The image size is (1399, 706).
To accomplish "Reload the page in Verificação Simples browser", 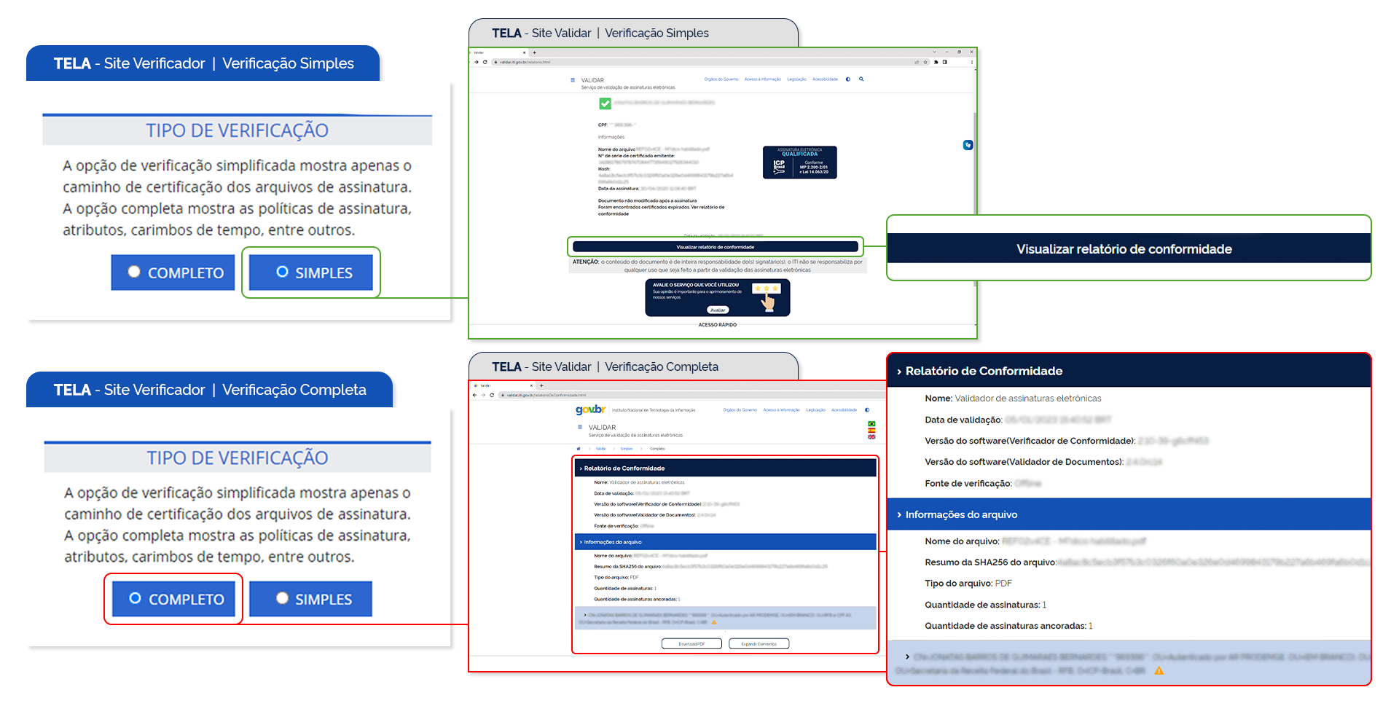I will pos(485,62).
